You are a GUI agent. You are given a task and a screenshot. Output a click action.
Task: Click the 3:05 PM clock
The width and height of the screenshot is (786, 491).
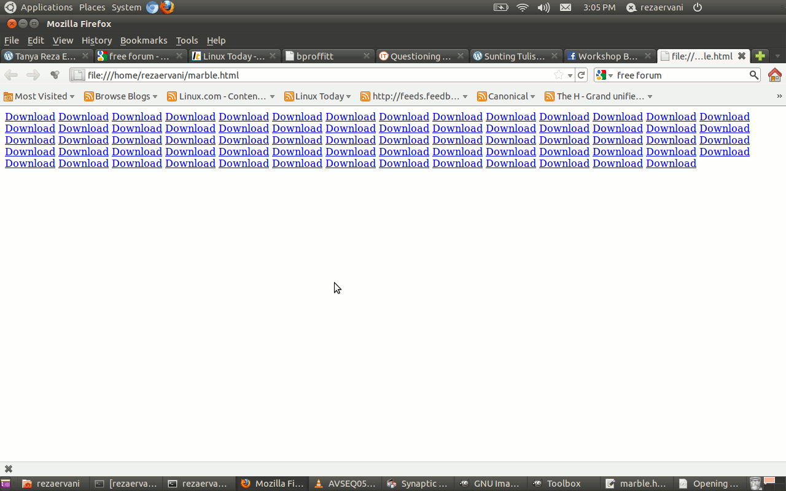tap(599, 7)
